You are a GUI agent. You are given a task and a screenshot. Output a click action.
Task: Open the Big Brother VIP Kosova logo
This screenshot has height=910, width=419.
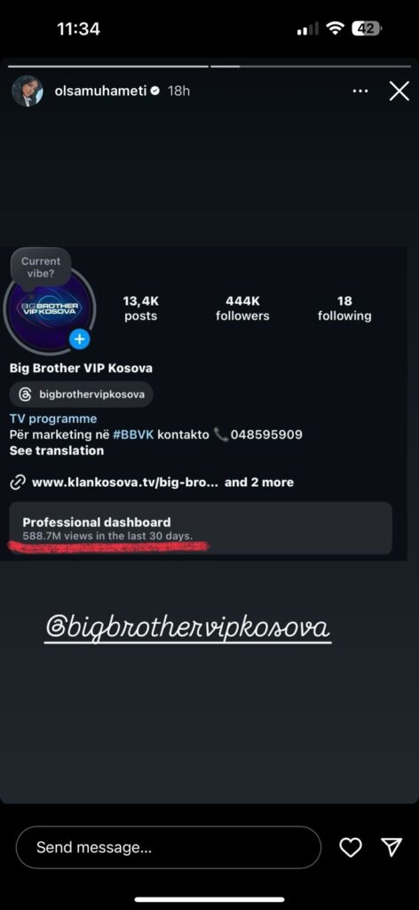49,309
